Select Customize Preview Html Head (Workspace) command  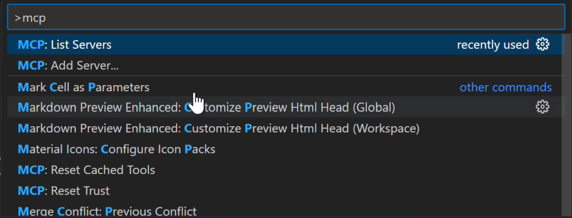click(286, 128)
